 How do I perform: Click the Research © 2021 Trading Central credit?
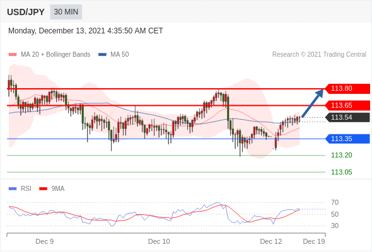tap(319, 55)
